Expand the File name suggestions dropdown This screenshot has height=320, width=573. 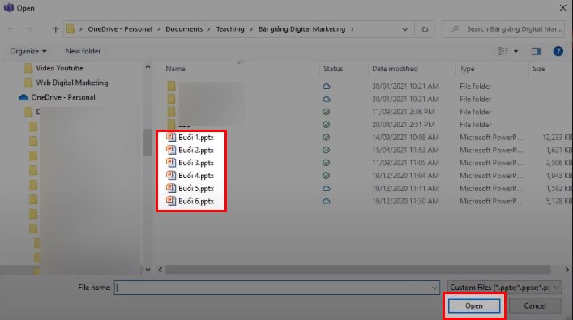(x=434, y=288)
